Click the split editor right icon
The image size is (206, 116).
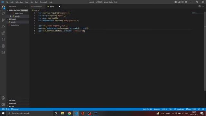pos(200,6)
